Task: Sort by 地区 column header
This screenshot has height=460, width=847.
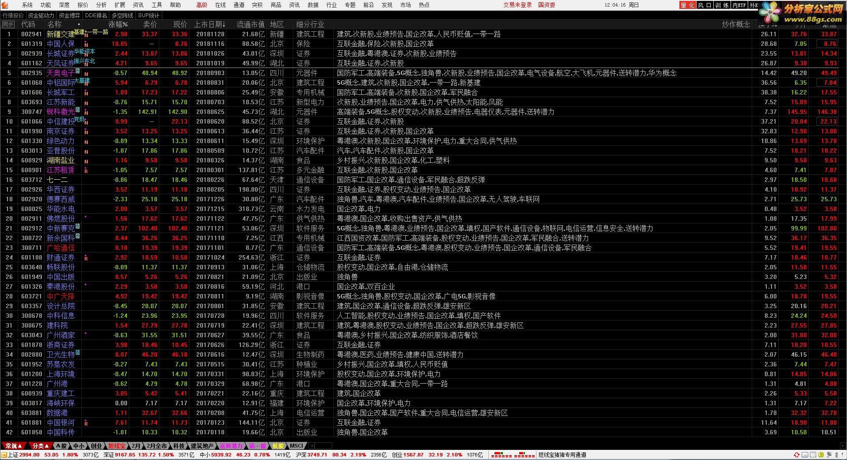Action: (x=277, y=24)
